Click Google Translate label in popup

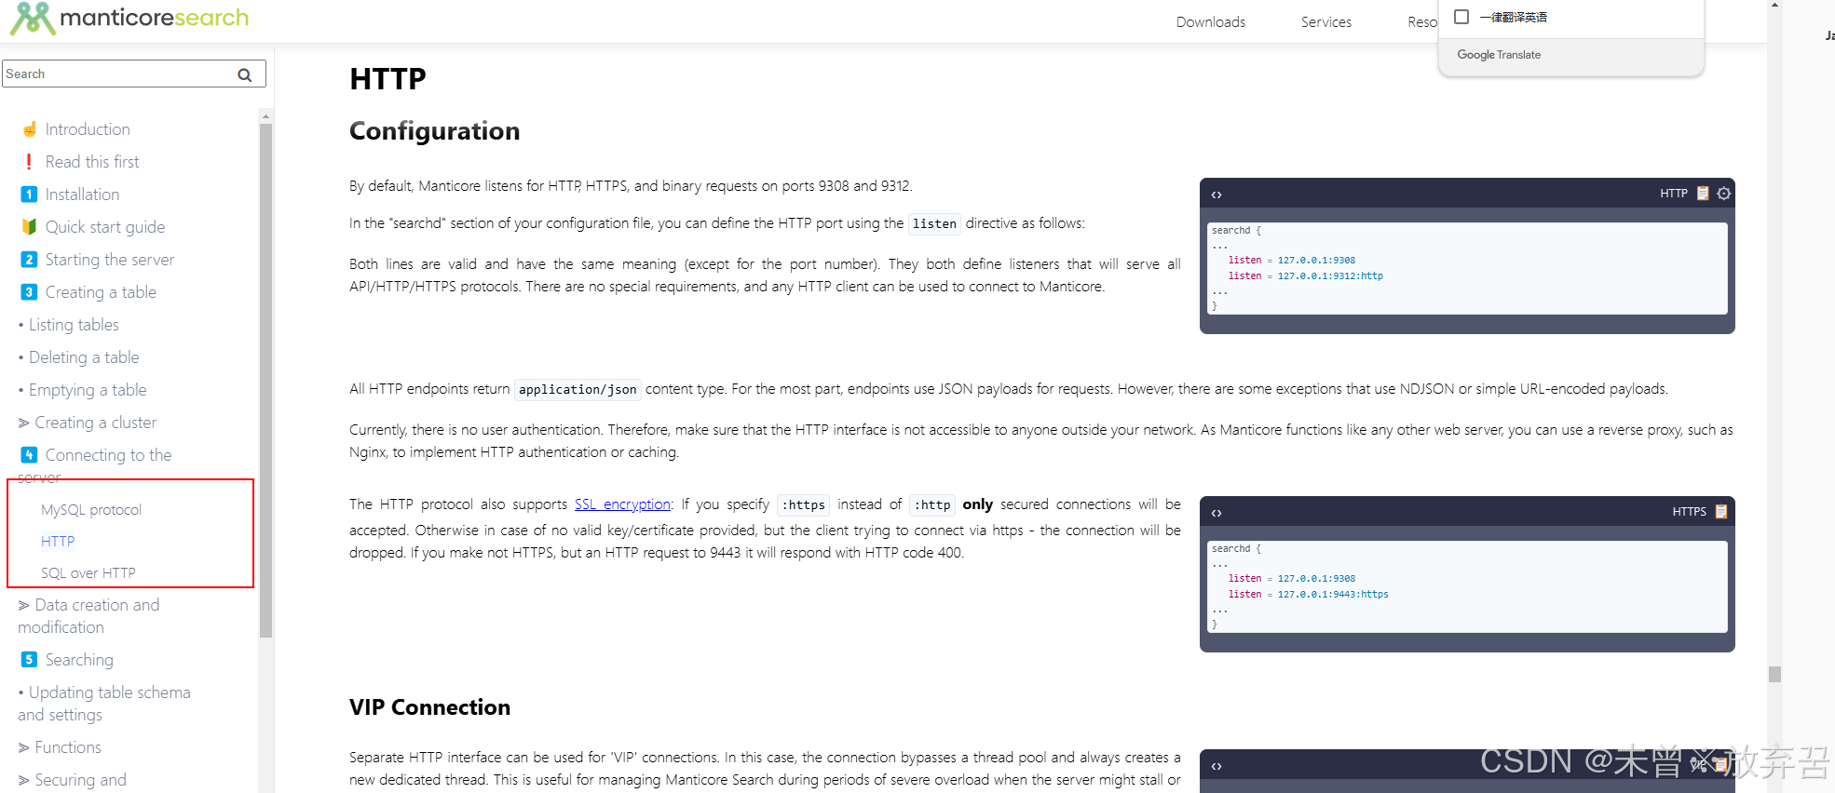pyautogui.click(x=1499, y=55)
